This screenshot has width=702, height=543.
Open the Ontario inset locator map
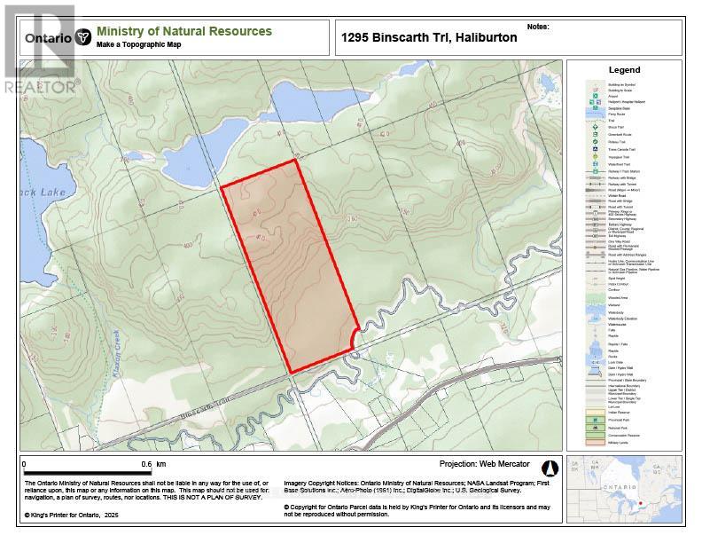pyautogui.click(x=623, y=487)
